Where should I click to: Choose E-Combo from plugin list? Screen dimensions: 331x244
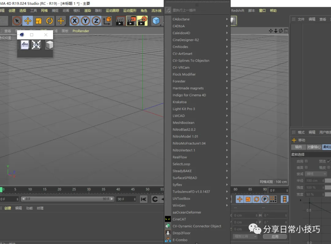point(197,240)
